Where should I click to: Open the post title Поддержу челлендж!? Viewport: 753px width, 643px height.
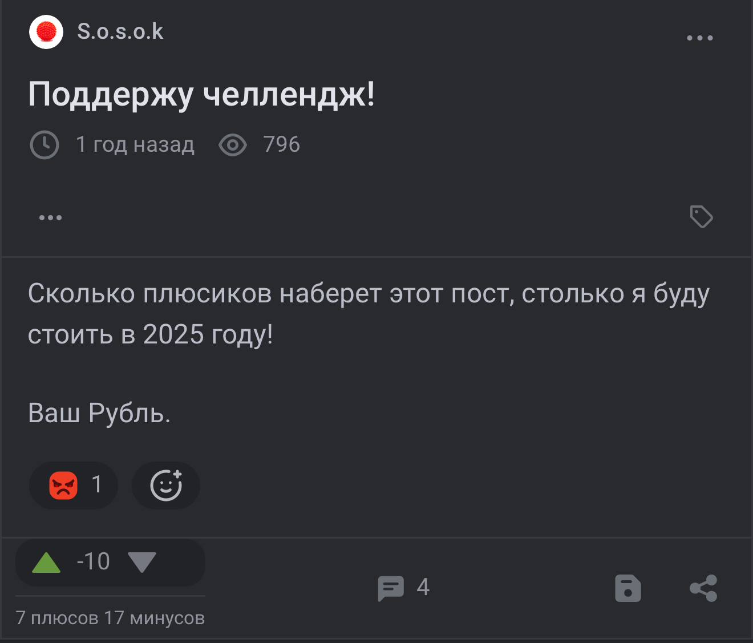pos(201,94)
